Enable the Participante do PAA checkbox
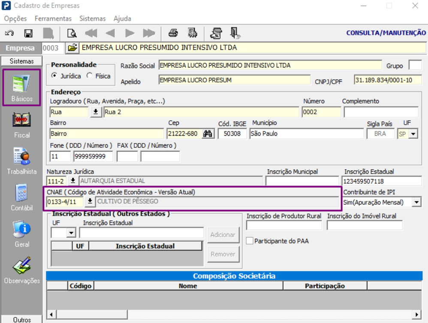Image resolution: width=428 pixels, height=323 pixels. tap(250, 241)
